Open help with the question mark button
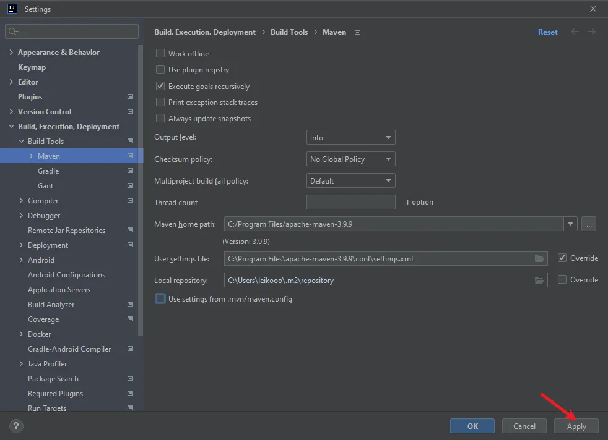608x440 pixels. pyautogui.click(x=16, y=426)
